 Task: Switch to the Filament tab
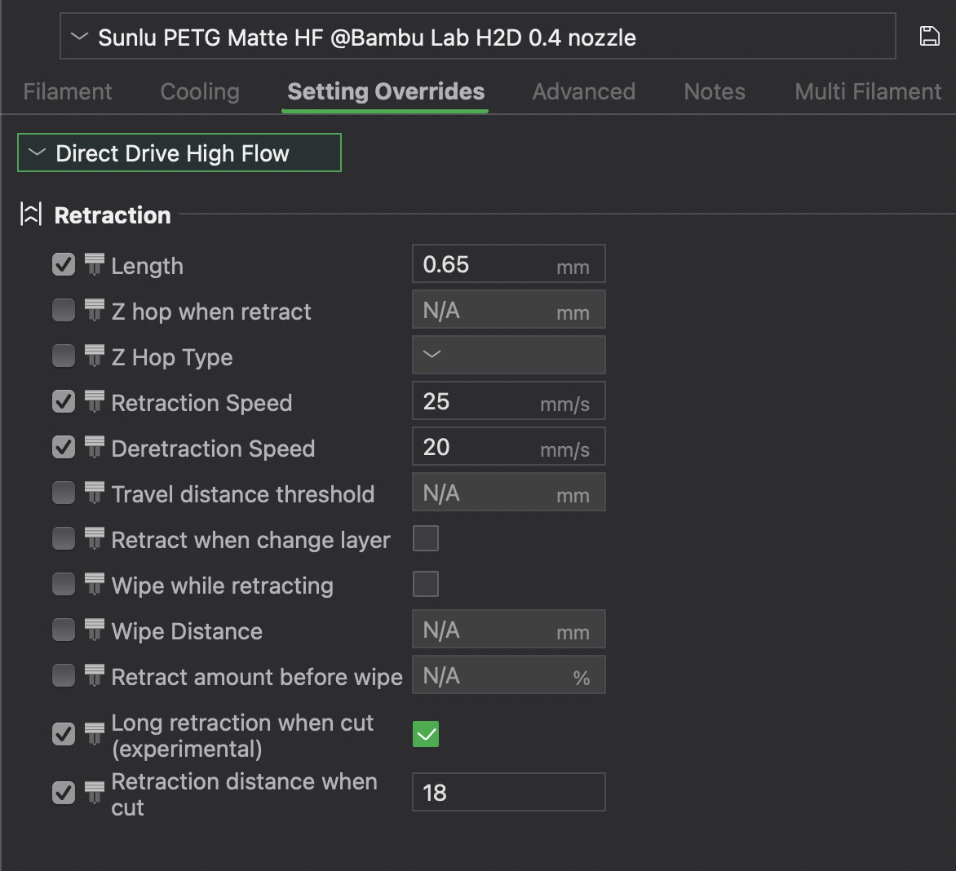point(68,91)
